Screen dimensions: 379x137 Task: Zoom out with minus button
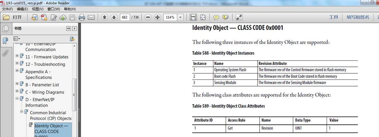point(148,17)
